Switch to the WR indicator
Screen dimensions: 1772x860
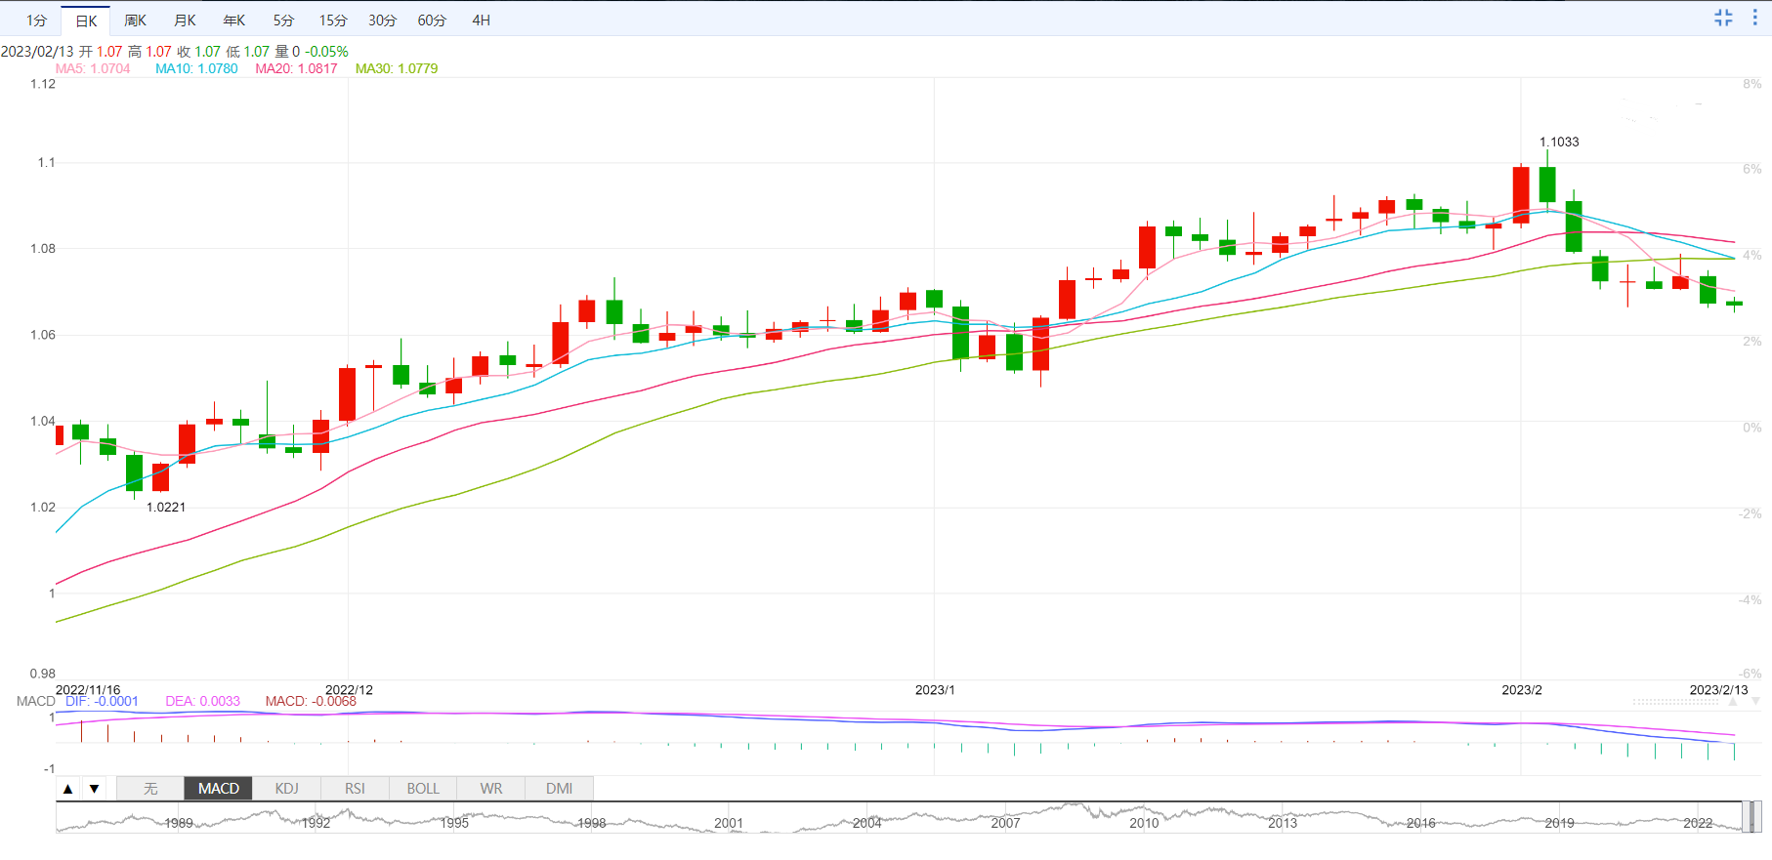pyautogui.click(x=491, y=789)
